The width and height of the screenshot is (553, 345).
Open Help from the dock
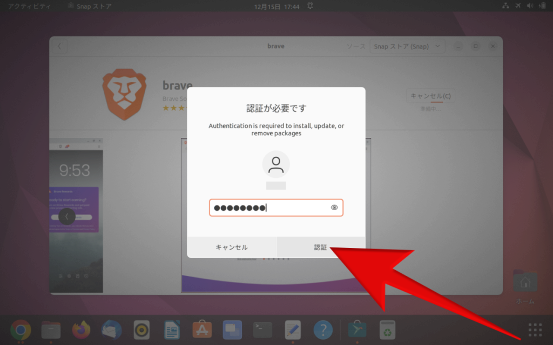(x=323, y=330)
